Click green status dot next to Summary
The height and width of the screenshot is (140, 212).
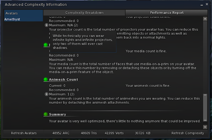tap(46, 114)
